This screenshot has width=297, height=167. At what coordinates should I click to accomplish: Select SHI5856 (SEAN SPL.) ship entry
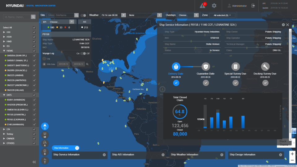click(17, 56)
